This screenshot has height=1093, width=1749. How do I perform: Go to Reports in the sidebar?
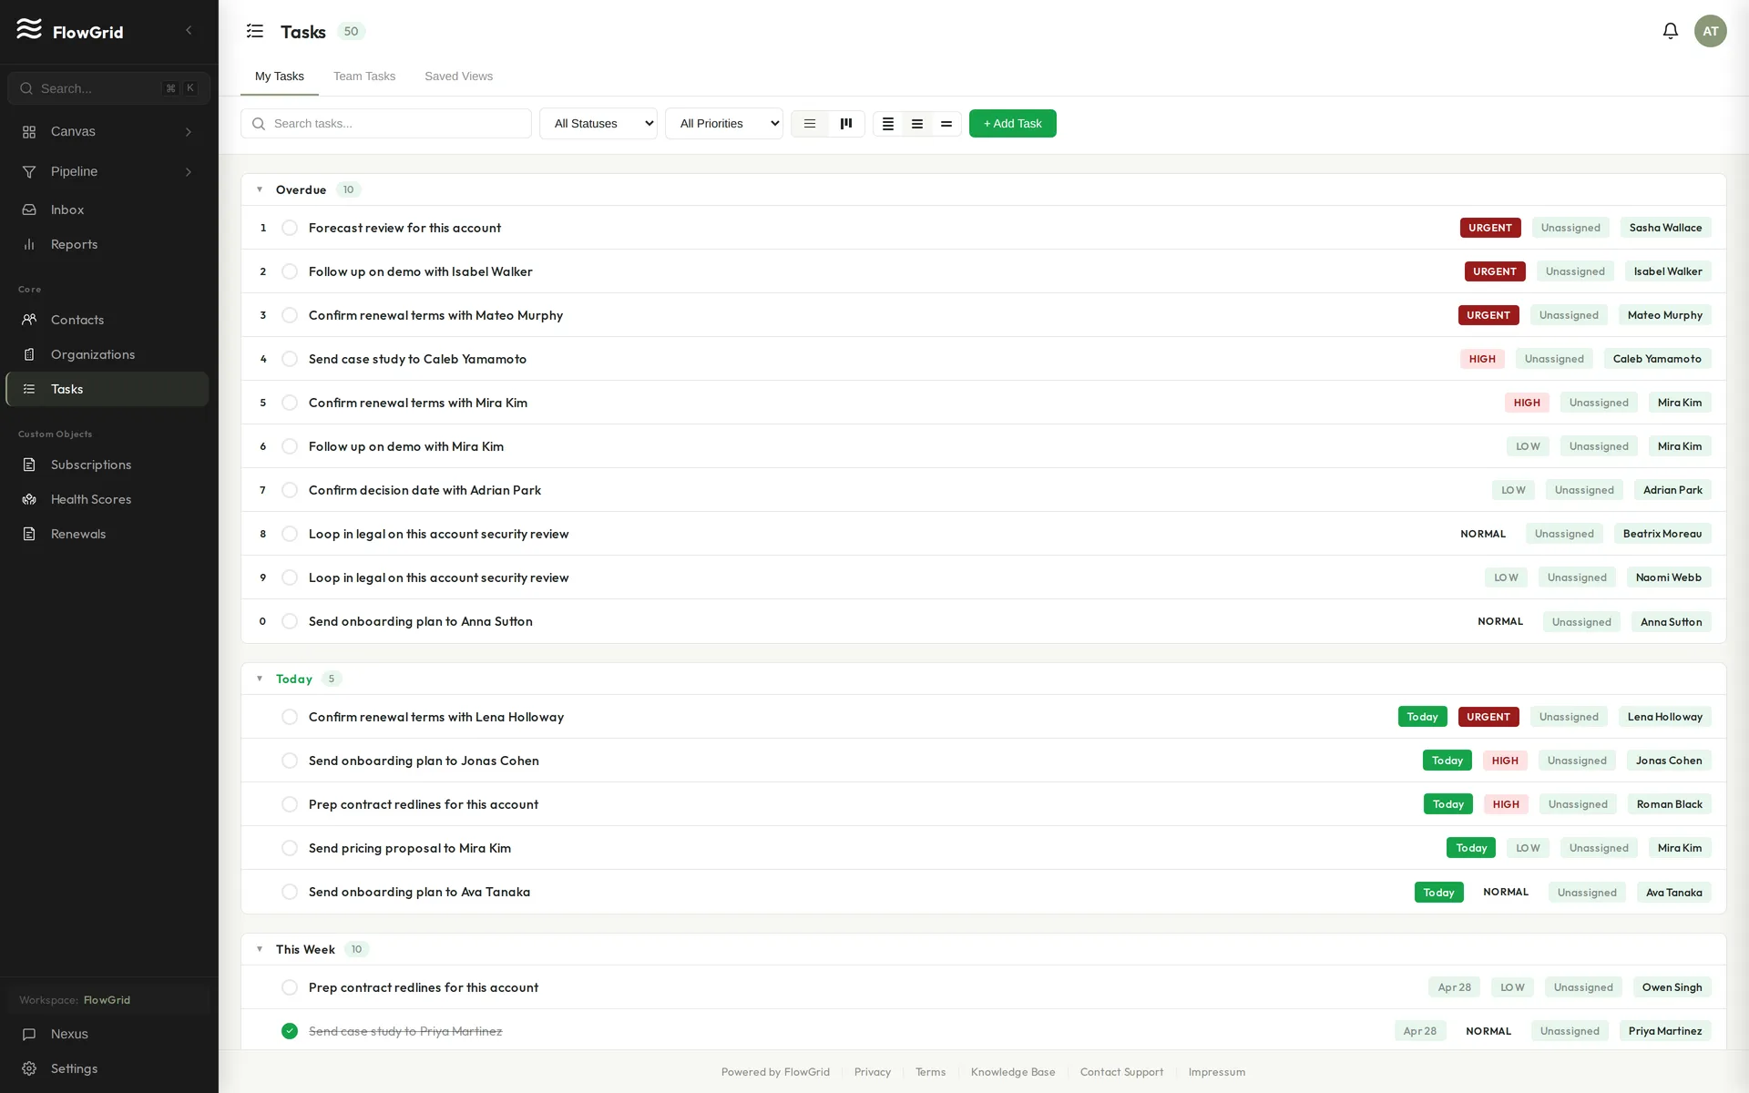click(107, 245)
